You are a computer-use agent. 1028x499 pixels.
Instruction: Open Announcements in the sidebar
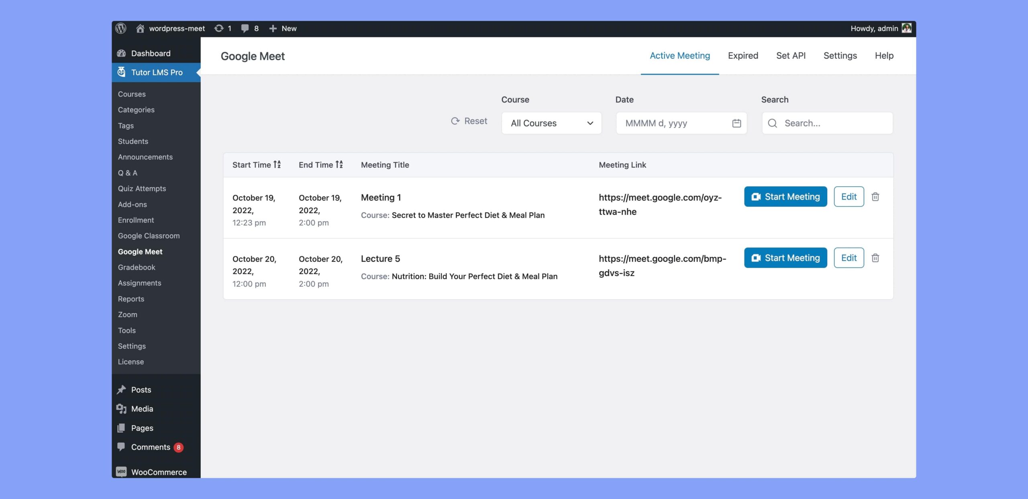click(x=145, y=157)
